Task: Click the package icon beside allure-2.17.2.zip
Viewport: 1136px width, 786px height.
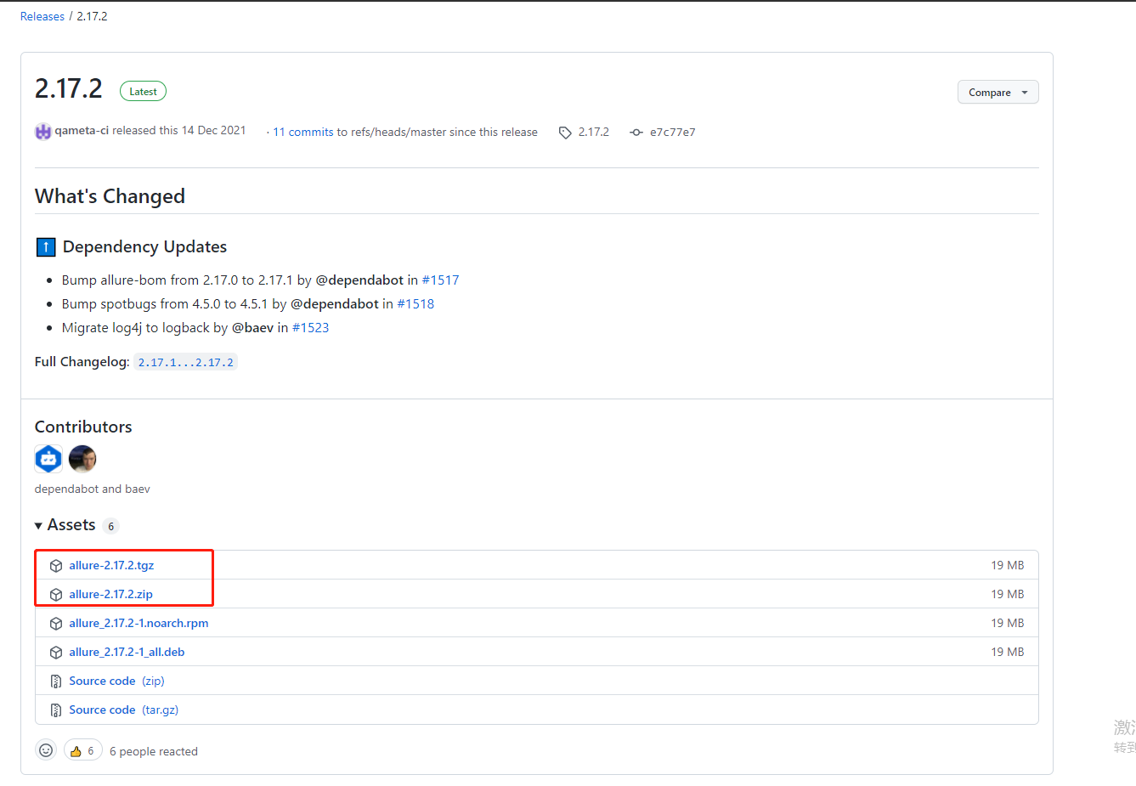Action: 56,595
